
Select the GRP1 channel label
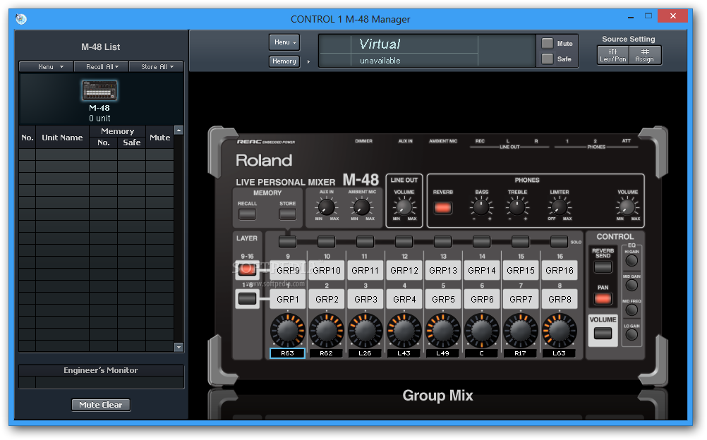pos(288,300)
